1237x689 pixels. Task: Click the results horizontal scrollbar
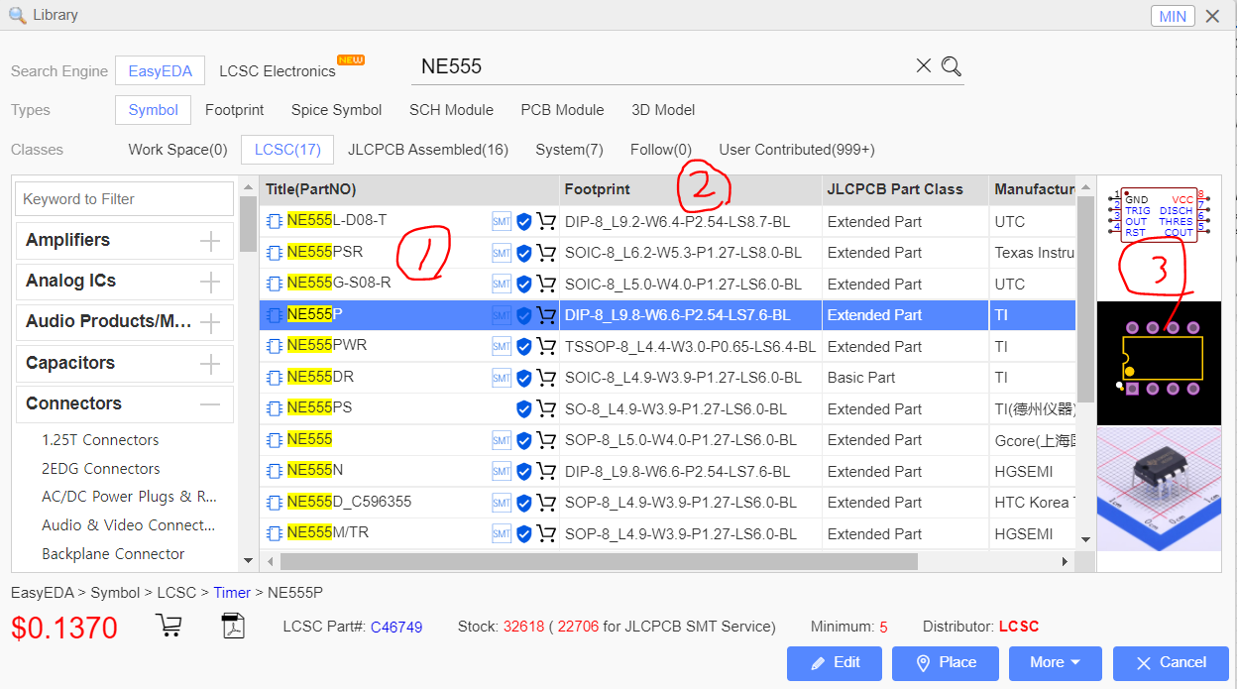point(600,561)
